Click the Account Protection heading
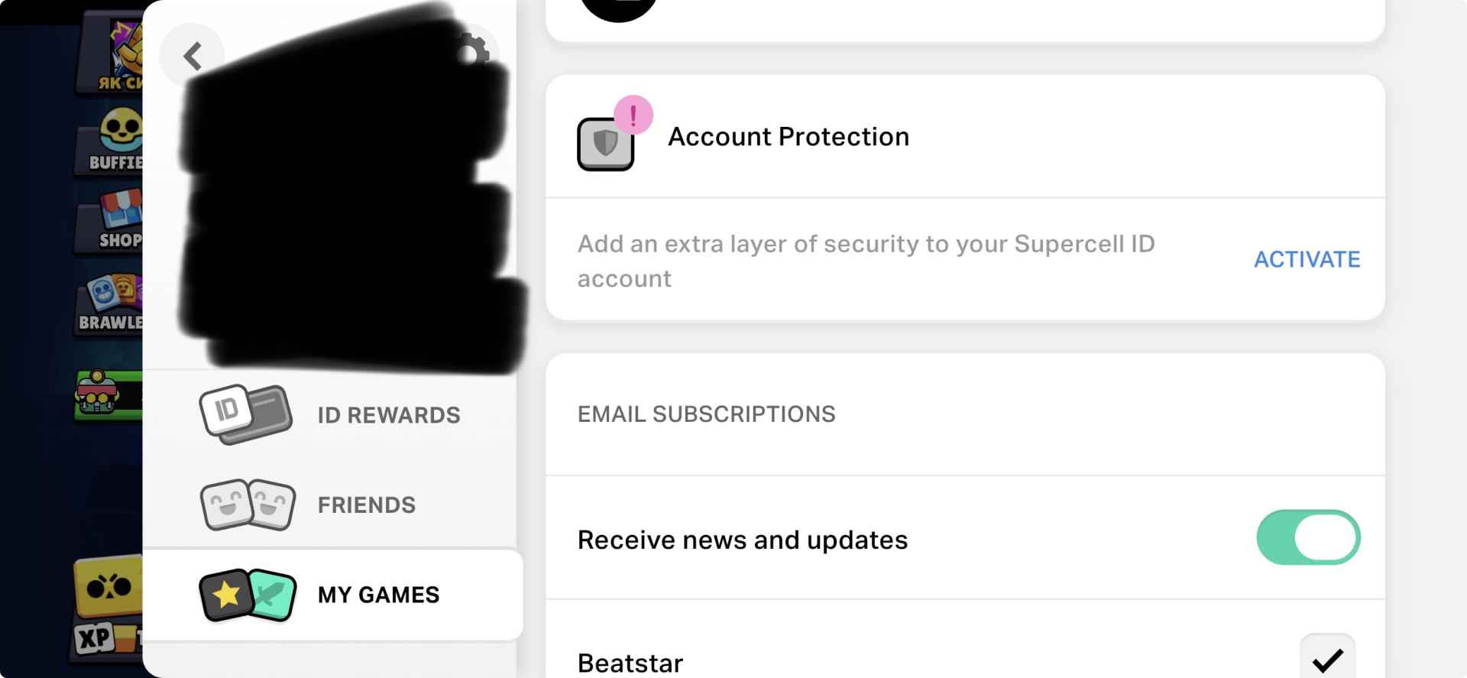Image resolution: width=1467 pixels, height=678 pixels. point(789,137)
